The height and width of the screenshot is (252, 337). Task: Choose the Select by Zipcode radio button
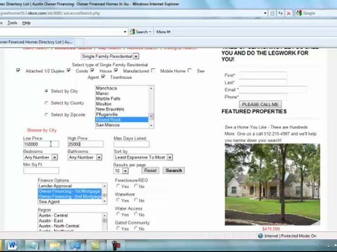coord(46,115)
